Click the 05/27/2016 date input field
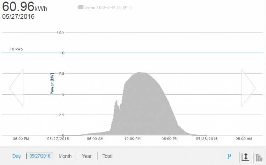The height and width of the screenshot is (165, 266). coord(40,156)
